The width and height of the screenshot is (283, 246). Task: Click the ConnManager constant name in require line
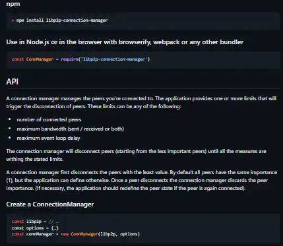coord(40,59)
